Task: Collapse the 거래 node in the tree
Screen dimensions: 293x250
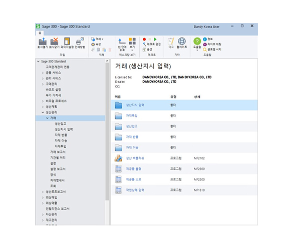Action: click(x=47, y=118)
